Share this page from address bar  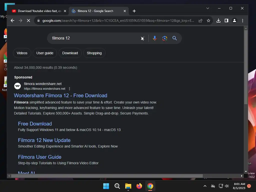click(200, 20)
